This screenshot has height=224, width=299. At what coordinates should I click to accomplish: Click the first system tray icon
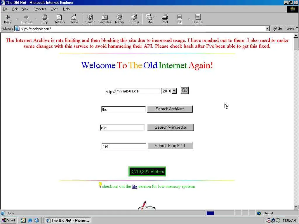[268, 220]
